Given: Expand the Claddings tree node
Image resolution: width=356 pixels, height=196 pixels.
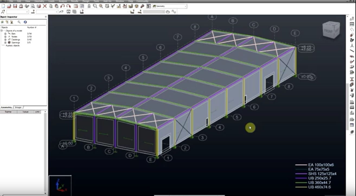Looking at the screenshot, I should (x=5, y=40).
